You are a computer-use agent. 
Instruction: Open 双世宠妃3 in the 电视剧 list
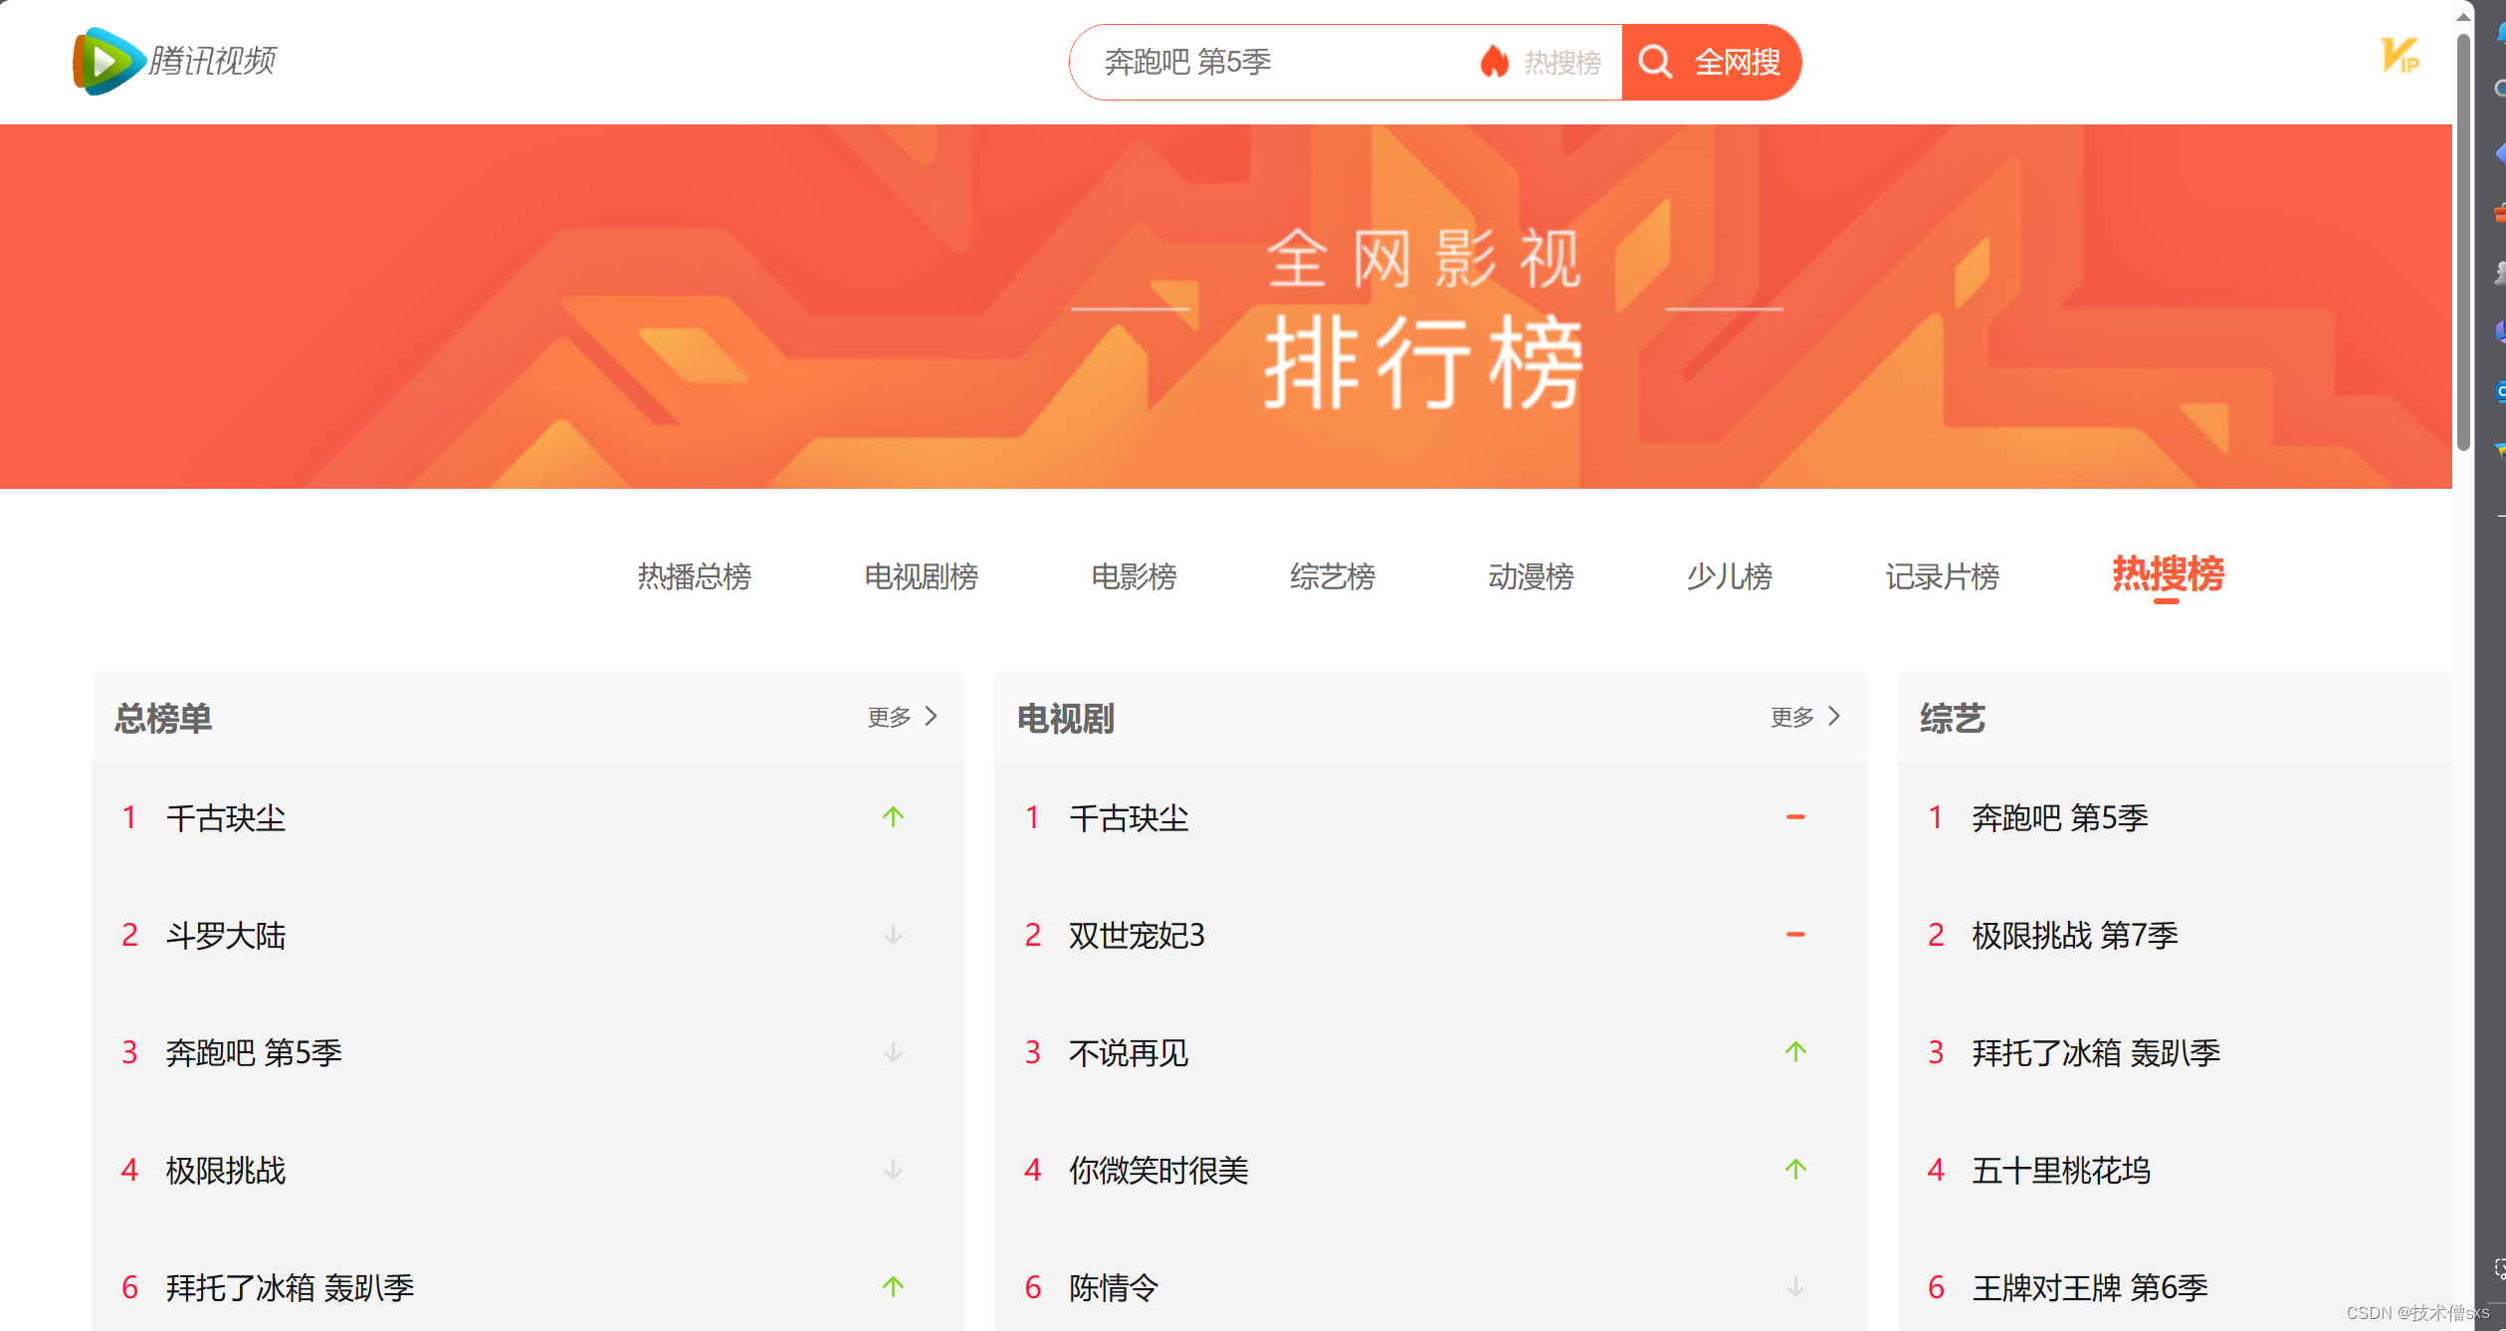pos(1137,936)
